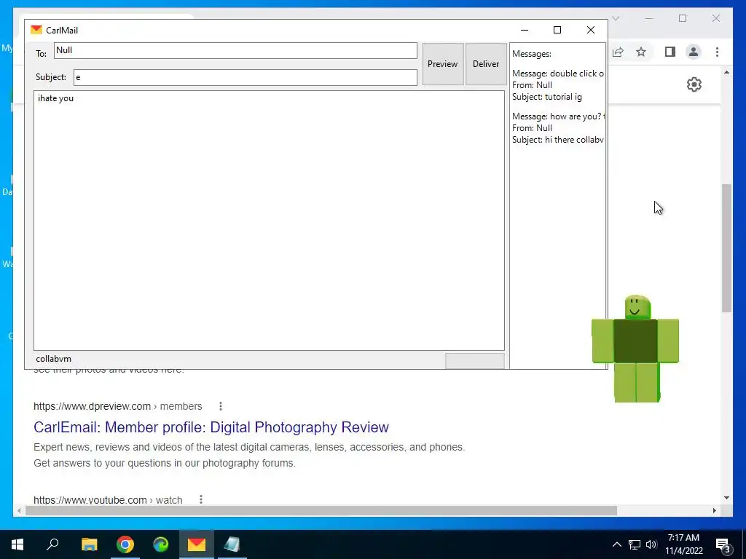The image size is (746, 559).
Task: Focus the Subject input field
Action: pos(245,77)
